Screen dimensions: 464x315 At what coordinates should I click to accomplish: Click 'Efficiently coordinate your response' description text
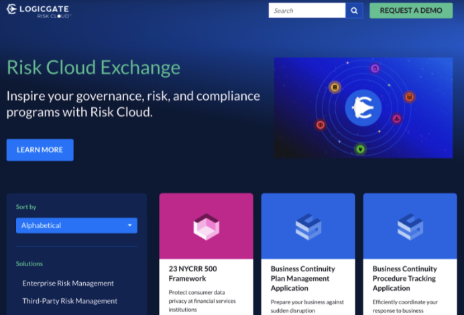(405, 306)
